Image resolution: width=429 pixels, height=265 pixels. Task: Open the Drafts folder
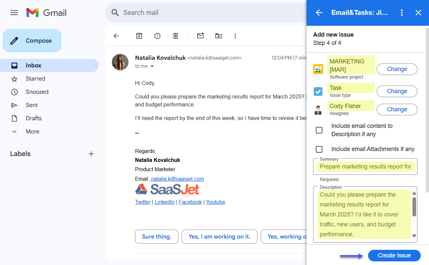34,118
